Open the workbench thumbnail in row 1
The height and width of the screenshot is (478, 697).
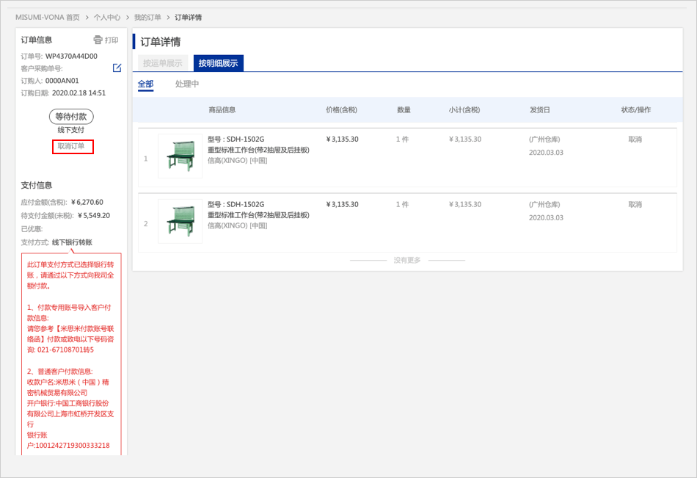tap(180, 156)
